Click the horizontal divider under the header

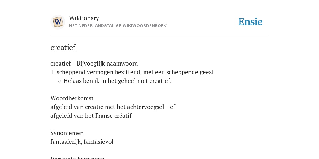coord(159,35)
